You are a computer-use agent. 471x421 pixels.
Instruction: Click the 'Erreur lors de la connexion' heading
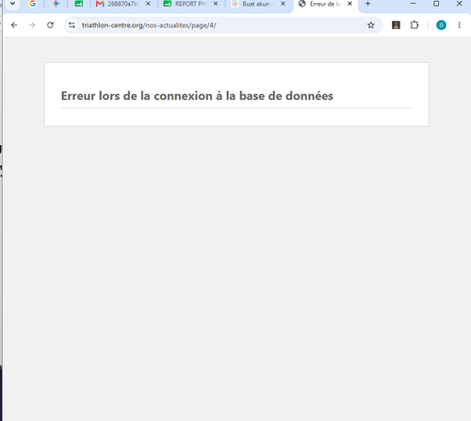[197, 96]
